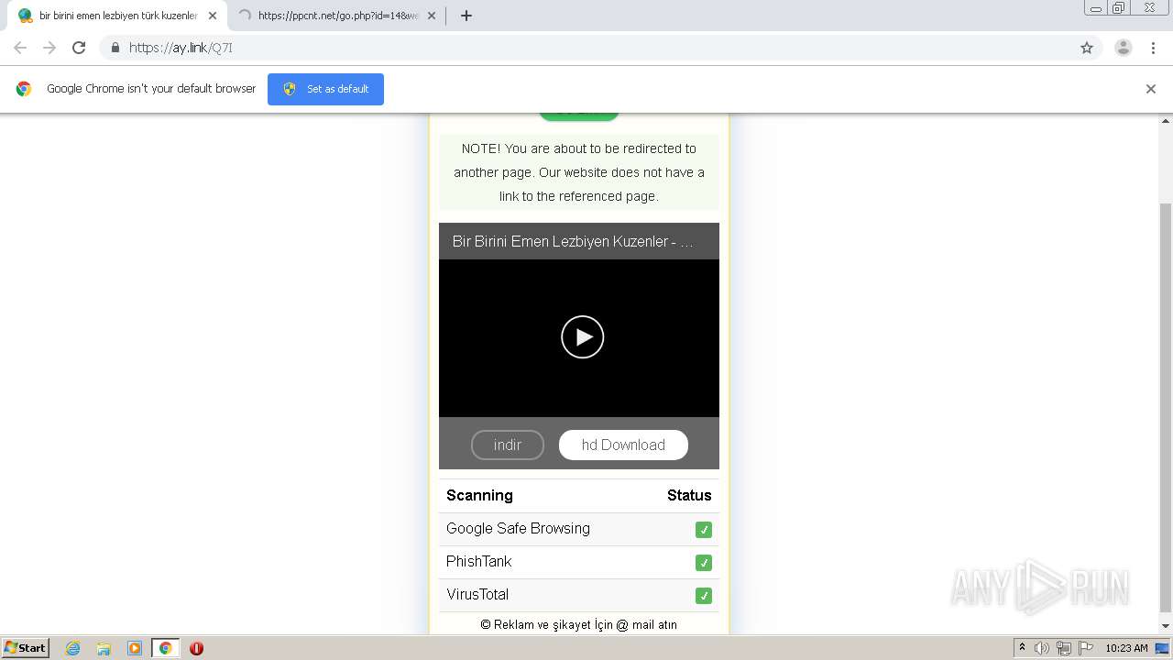Click the red Opera taskbar icon
The height and width of the screenshot is (660, 1173).
pos(196,648)
